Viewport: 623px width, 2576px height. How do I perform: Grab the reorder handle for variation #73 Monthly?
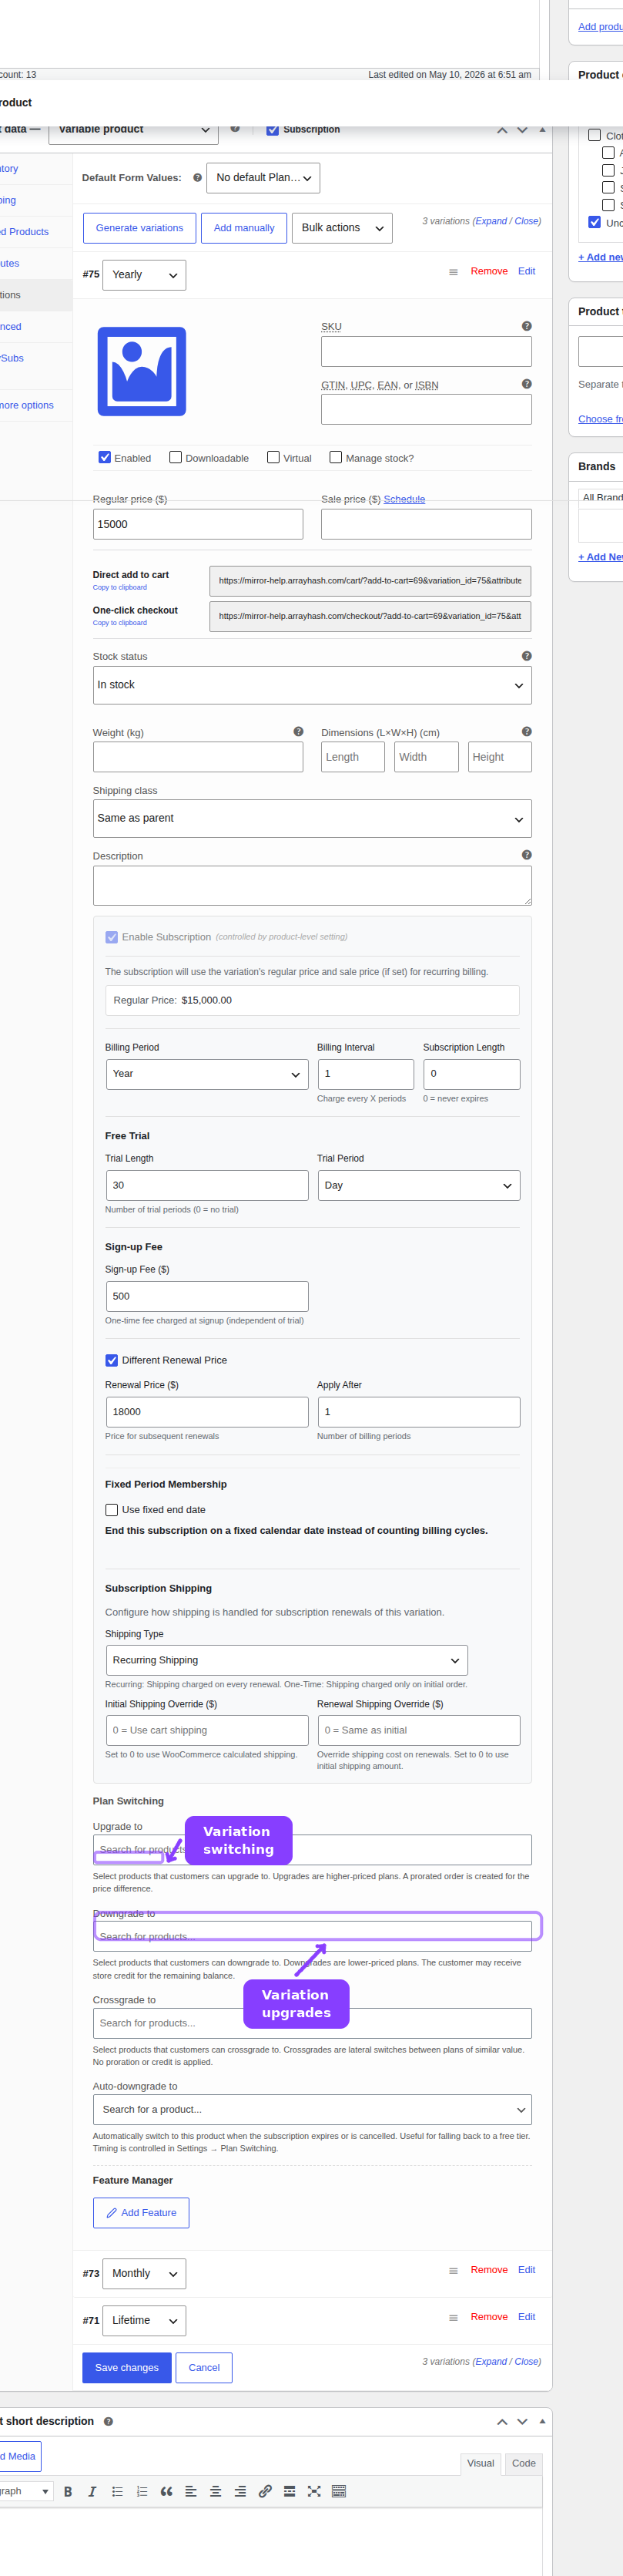click(x=454, y=2271)
